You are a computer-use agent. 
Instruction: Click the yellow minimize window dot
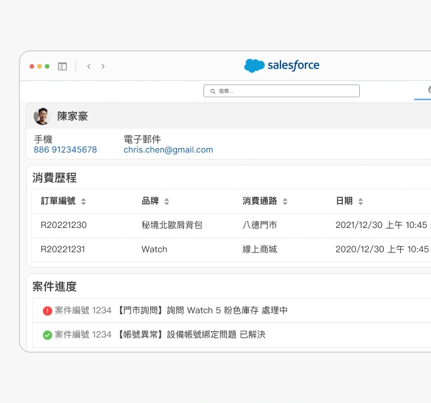39,67
